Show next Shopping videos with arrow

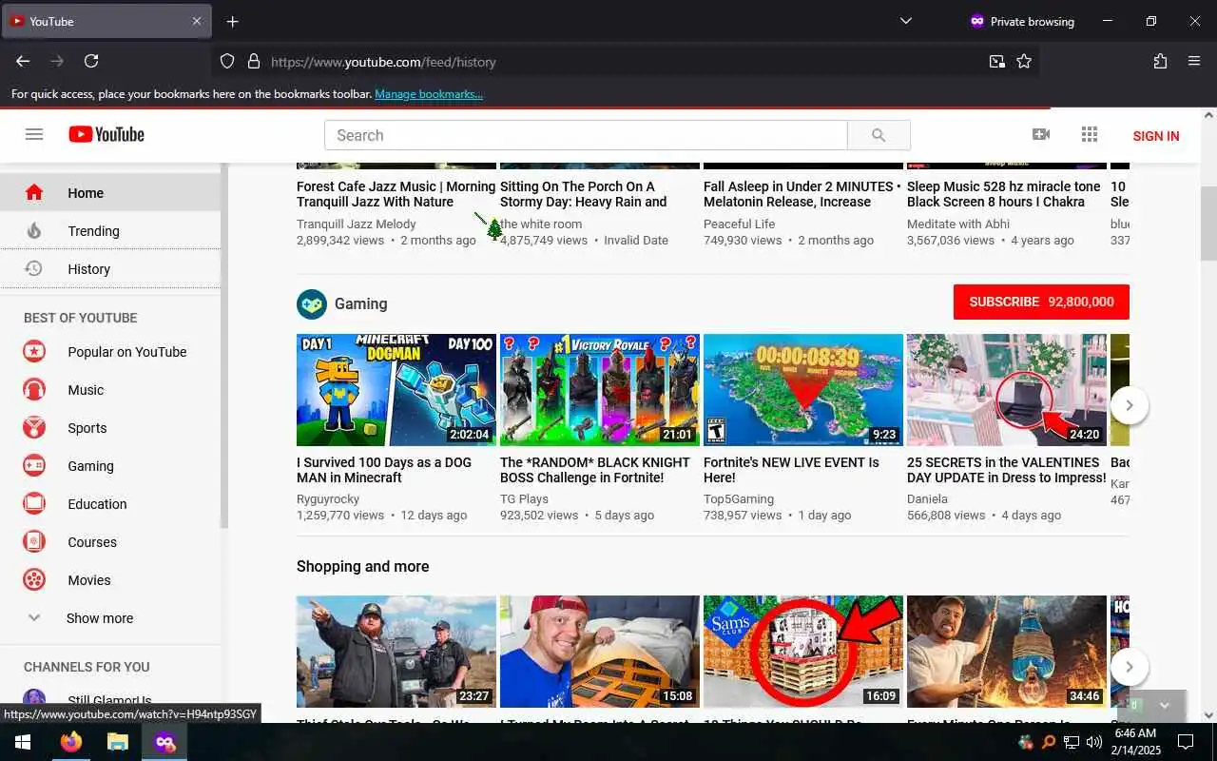click(x=1129, y=667)
